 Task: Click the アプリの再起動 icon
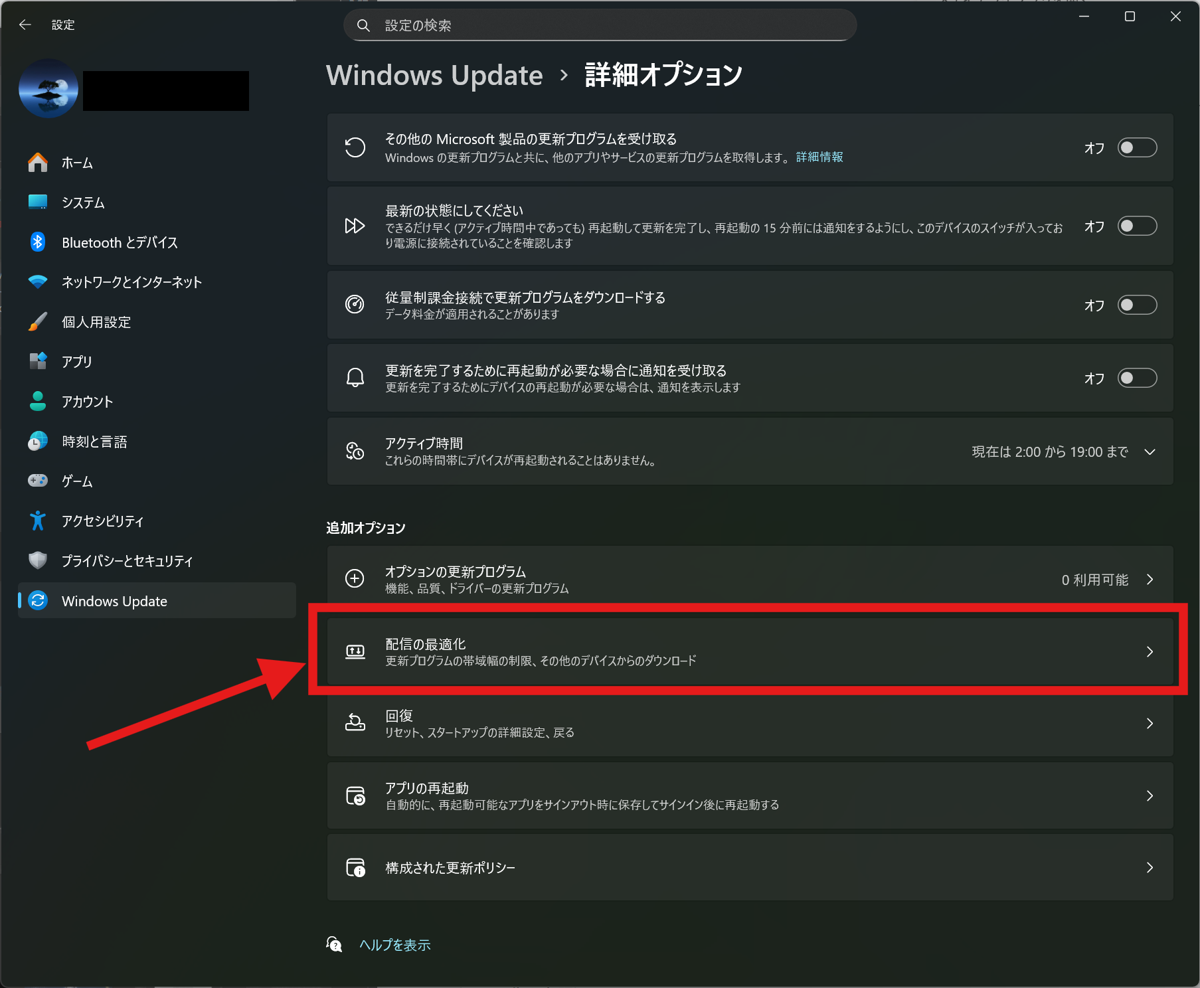pos(355,795)
